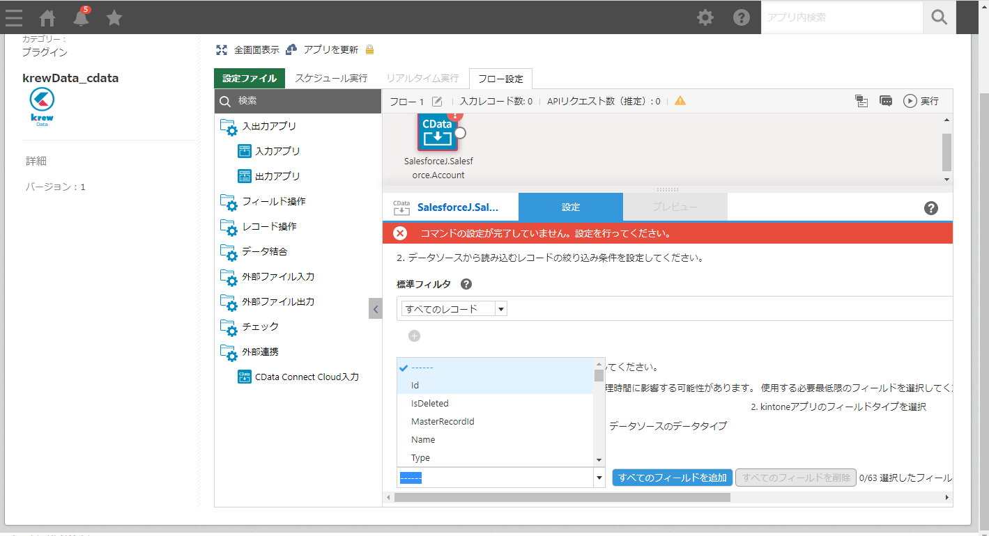This screenshot has width=989, height=536.
Task: Select Id field option
Action: point(495,386)
